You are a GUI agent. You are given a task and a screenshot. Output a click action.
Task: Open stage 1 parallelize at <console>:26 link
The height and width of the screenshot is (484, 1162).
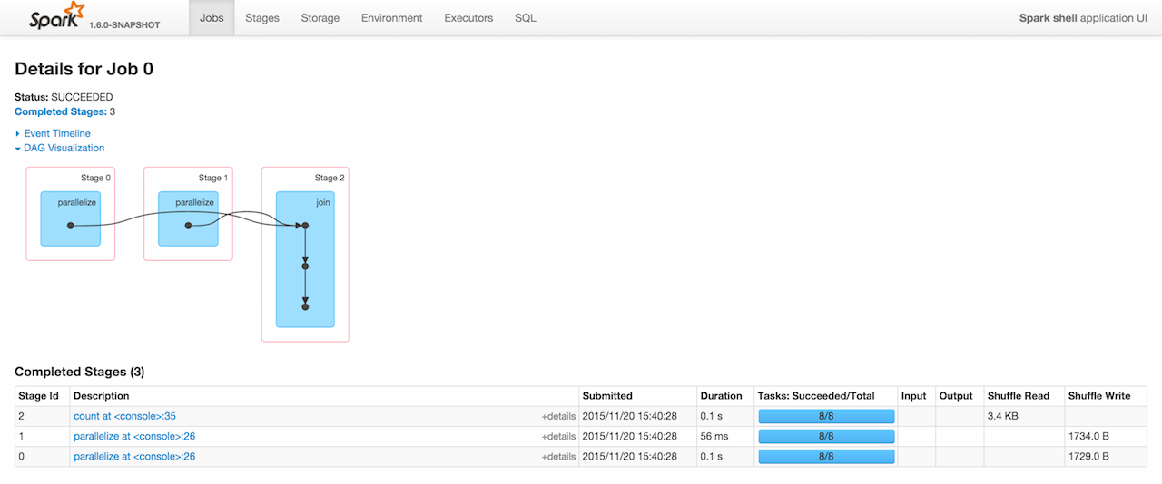[x=134, y=436]
